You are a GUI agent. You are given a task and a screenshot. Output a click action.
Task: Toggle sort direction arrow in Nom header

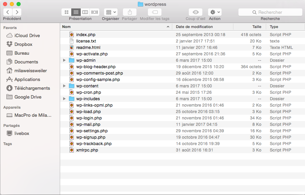[168, 27]
